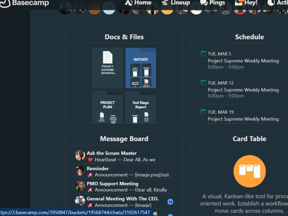Open General Meeting With The CEO message
288x216 pixels.
pyautogui.click(x=124, y=202)
